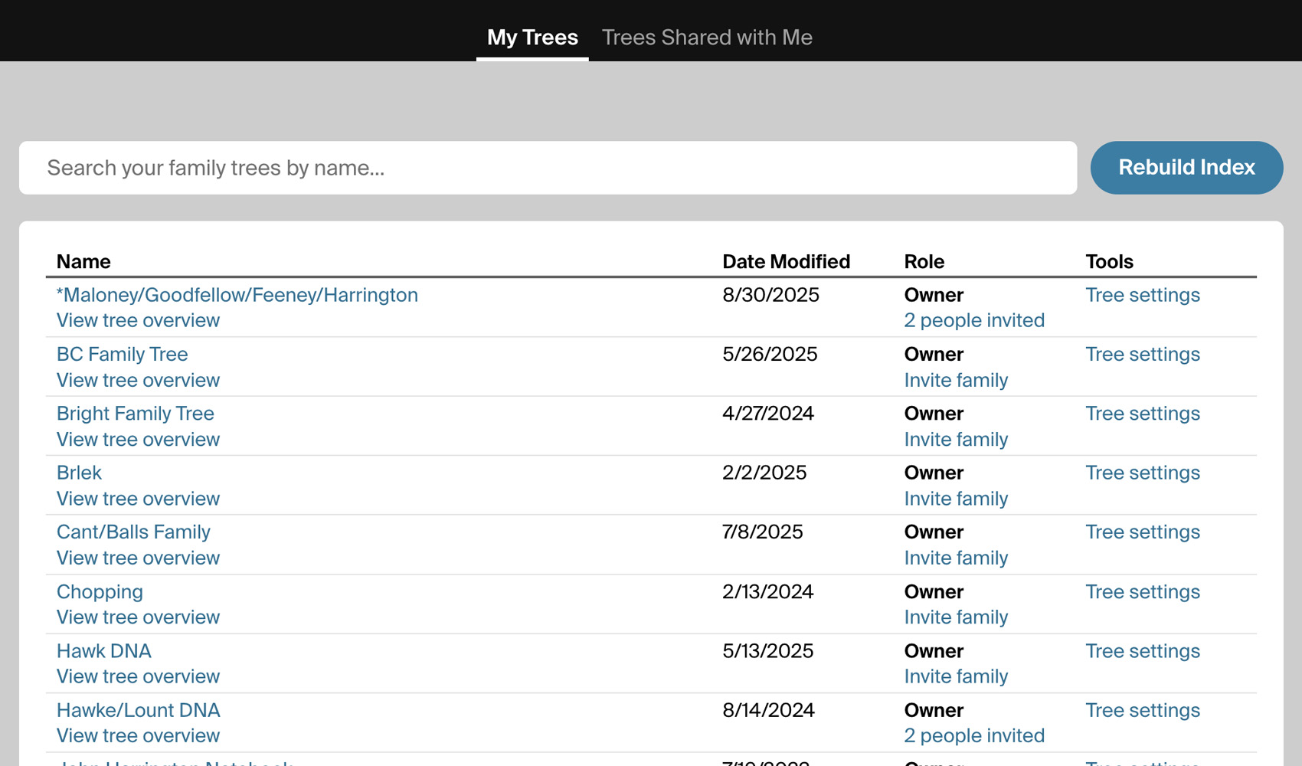
Task: Show 2 people invited for Maloney tree
Action: click(974, 320)
